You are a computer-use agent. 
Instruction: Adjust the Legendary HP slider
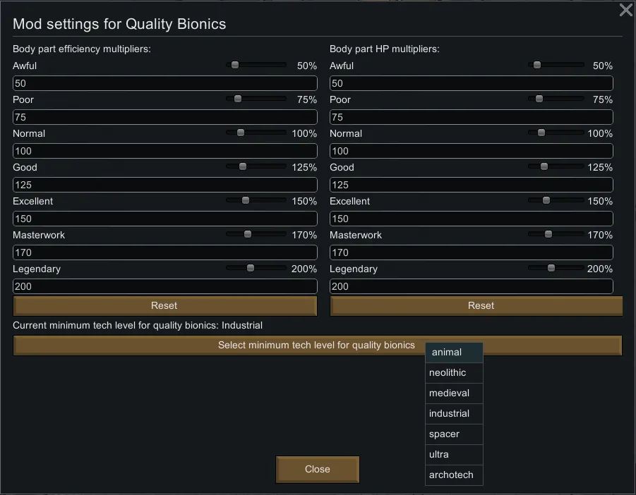point(551,268)
